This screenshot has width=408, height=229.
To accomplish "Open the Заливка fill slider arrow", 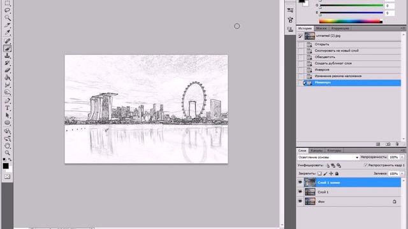I will click(x=402, y=174).
